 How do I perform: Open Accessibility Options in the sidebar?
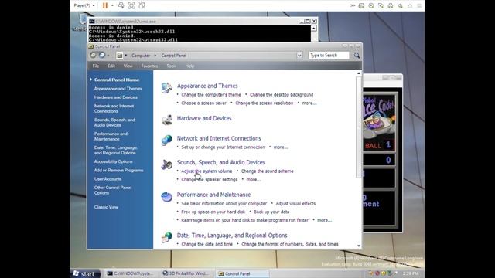pos(114,161)
